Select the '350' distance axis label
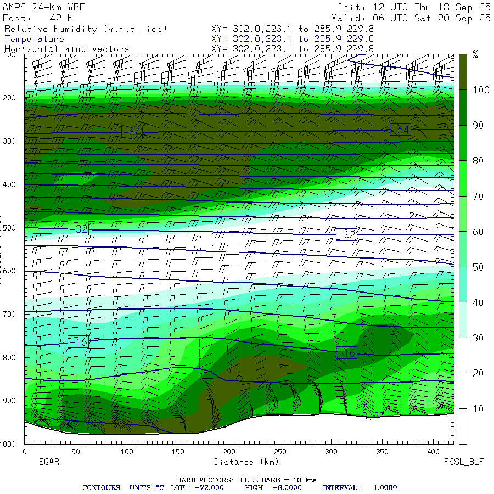 (x=382, y=452)
